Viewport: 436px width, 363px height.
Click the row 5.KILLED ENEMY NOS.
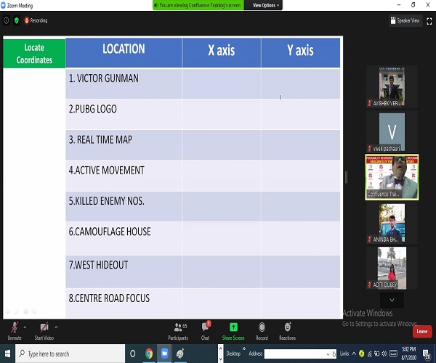pos(203,206)
